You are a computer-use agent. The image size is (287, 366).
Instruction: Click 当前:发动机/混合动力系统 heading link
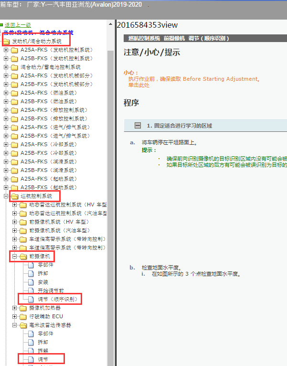pyautogui.click(x=38, y=32)
